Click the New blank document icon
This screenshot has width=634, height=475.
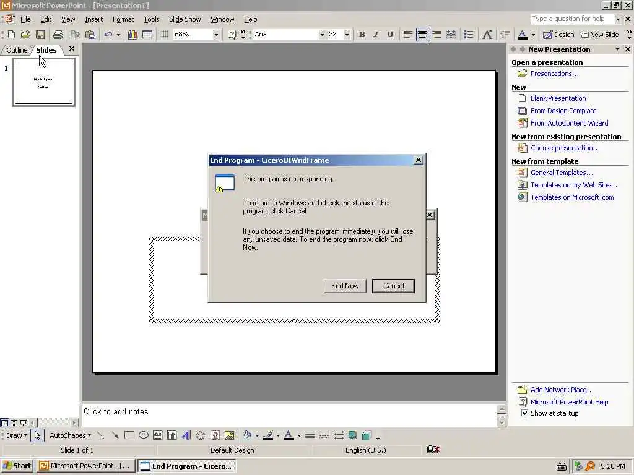click(x=11, y=35)
